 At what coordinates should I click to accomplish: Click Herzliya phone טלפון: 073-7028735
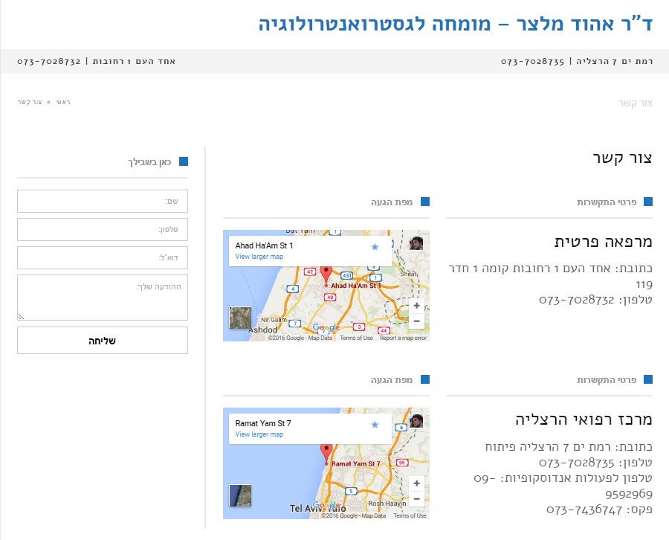595,463
